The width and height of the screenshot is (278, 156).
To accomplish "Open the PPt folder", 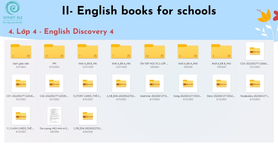I will pos(54,51).
